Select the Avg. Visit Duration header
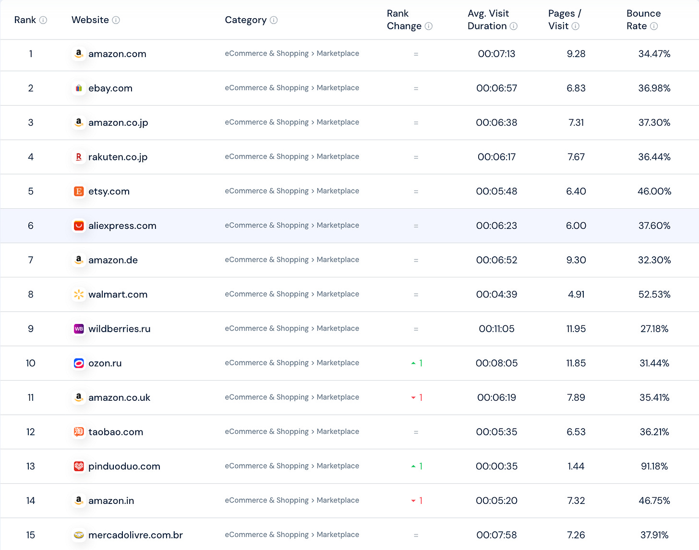The height and width of the screenshot is (550, 699). 488,20
